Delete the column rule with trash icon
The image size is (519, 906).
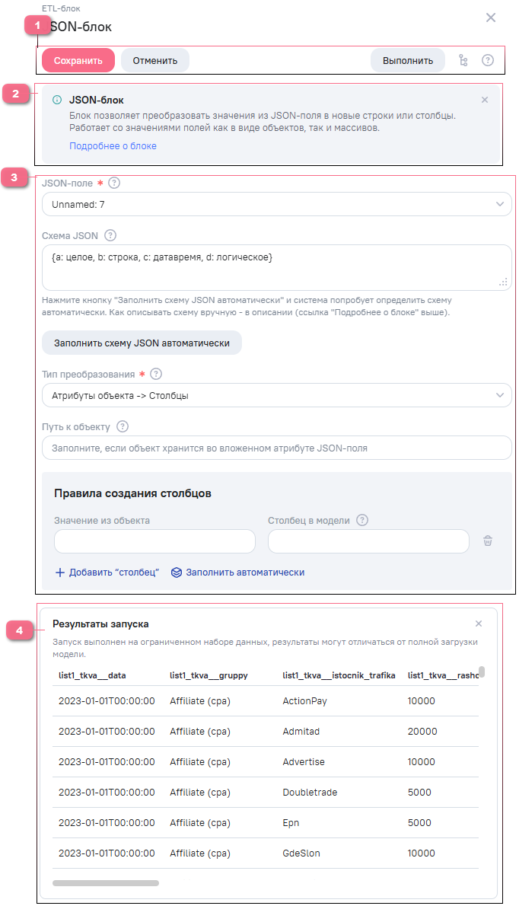point(488,541)
